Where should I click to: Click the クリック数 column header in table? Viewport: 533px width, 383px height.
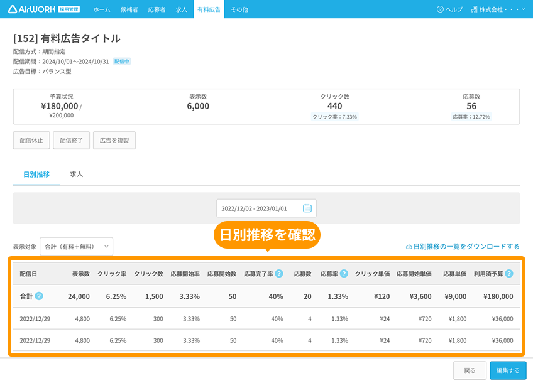point(148,274)
